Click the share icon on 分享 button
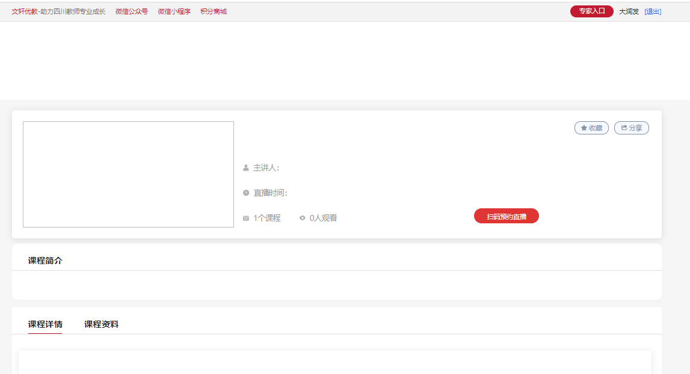 (624, 128)
